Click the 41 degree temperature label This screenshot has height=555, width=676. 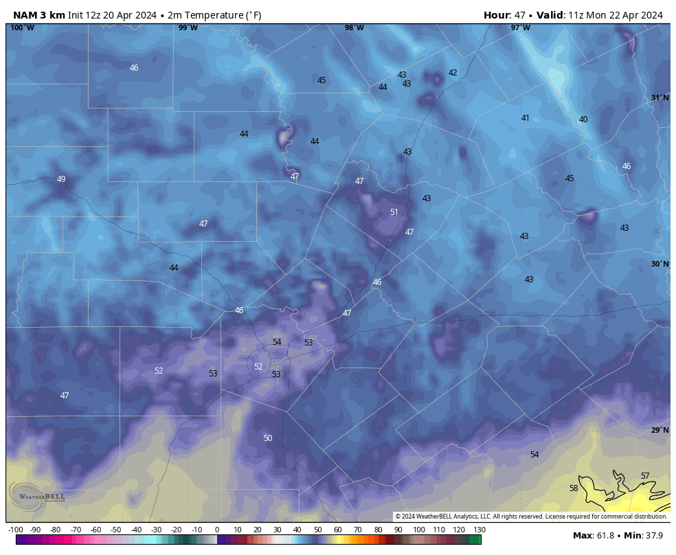(526, 118)
